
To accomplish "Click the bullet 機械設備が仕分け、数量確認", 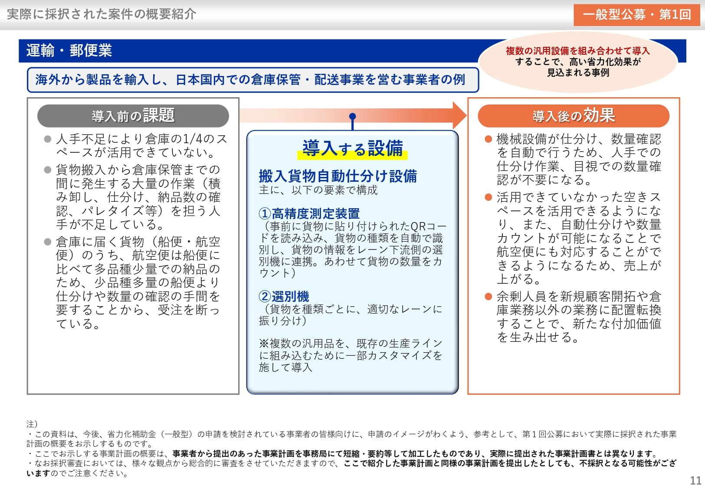I will [574, 159].
